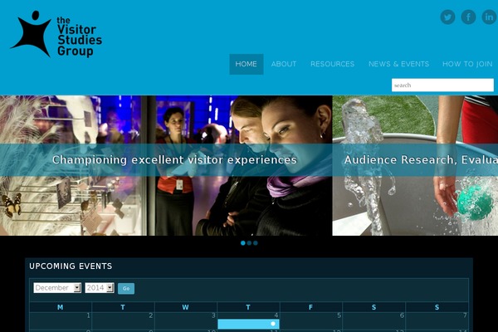Click the Visitor Studies Group logo
This screenshot has height=332, width=498.
tap(56, 34)
